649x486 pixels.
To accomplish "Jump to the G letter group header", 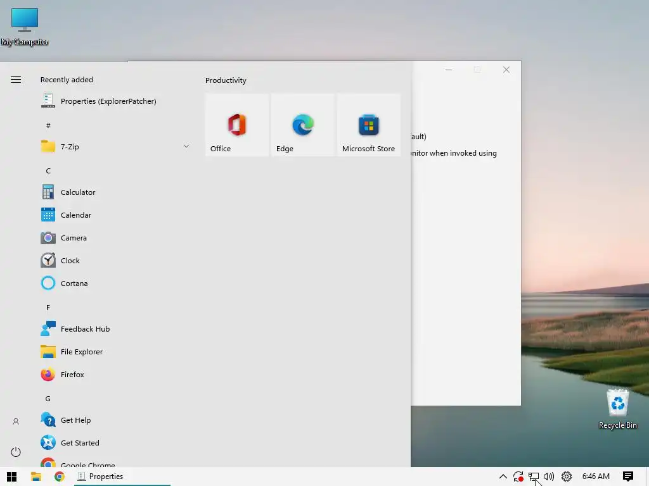I will [x=48, y=399].
